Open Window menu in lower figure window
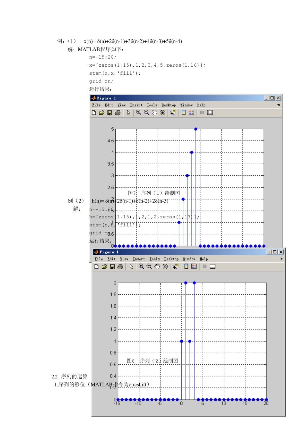Screen dimensions: 305x431 click(x=189, y=259)
